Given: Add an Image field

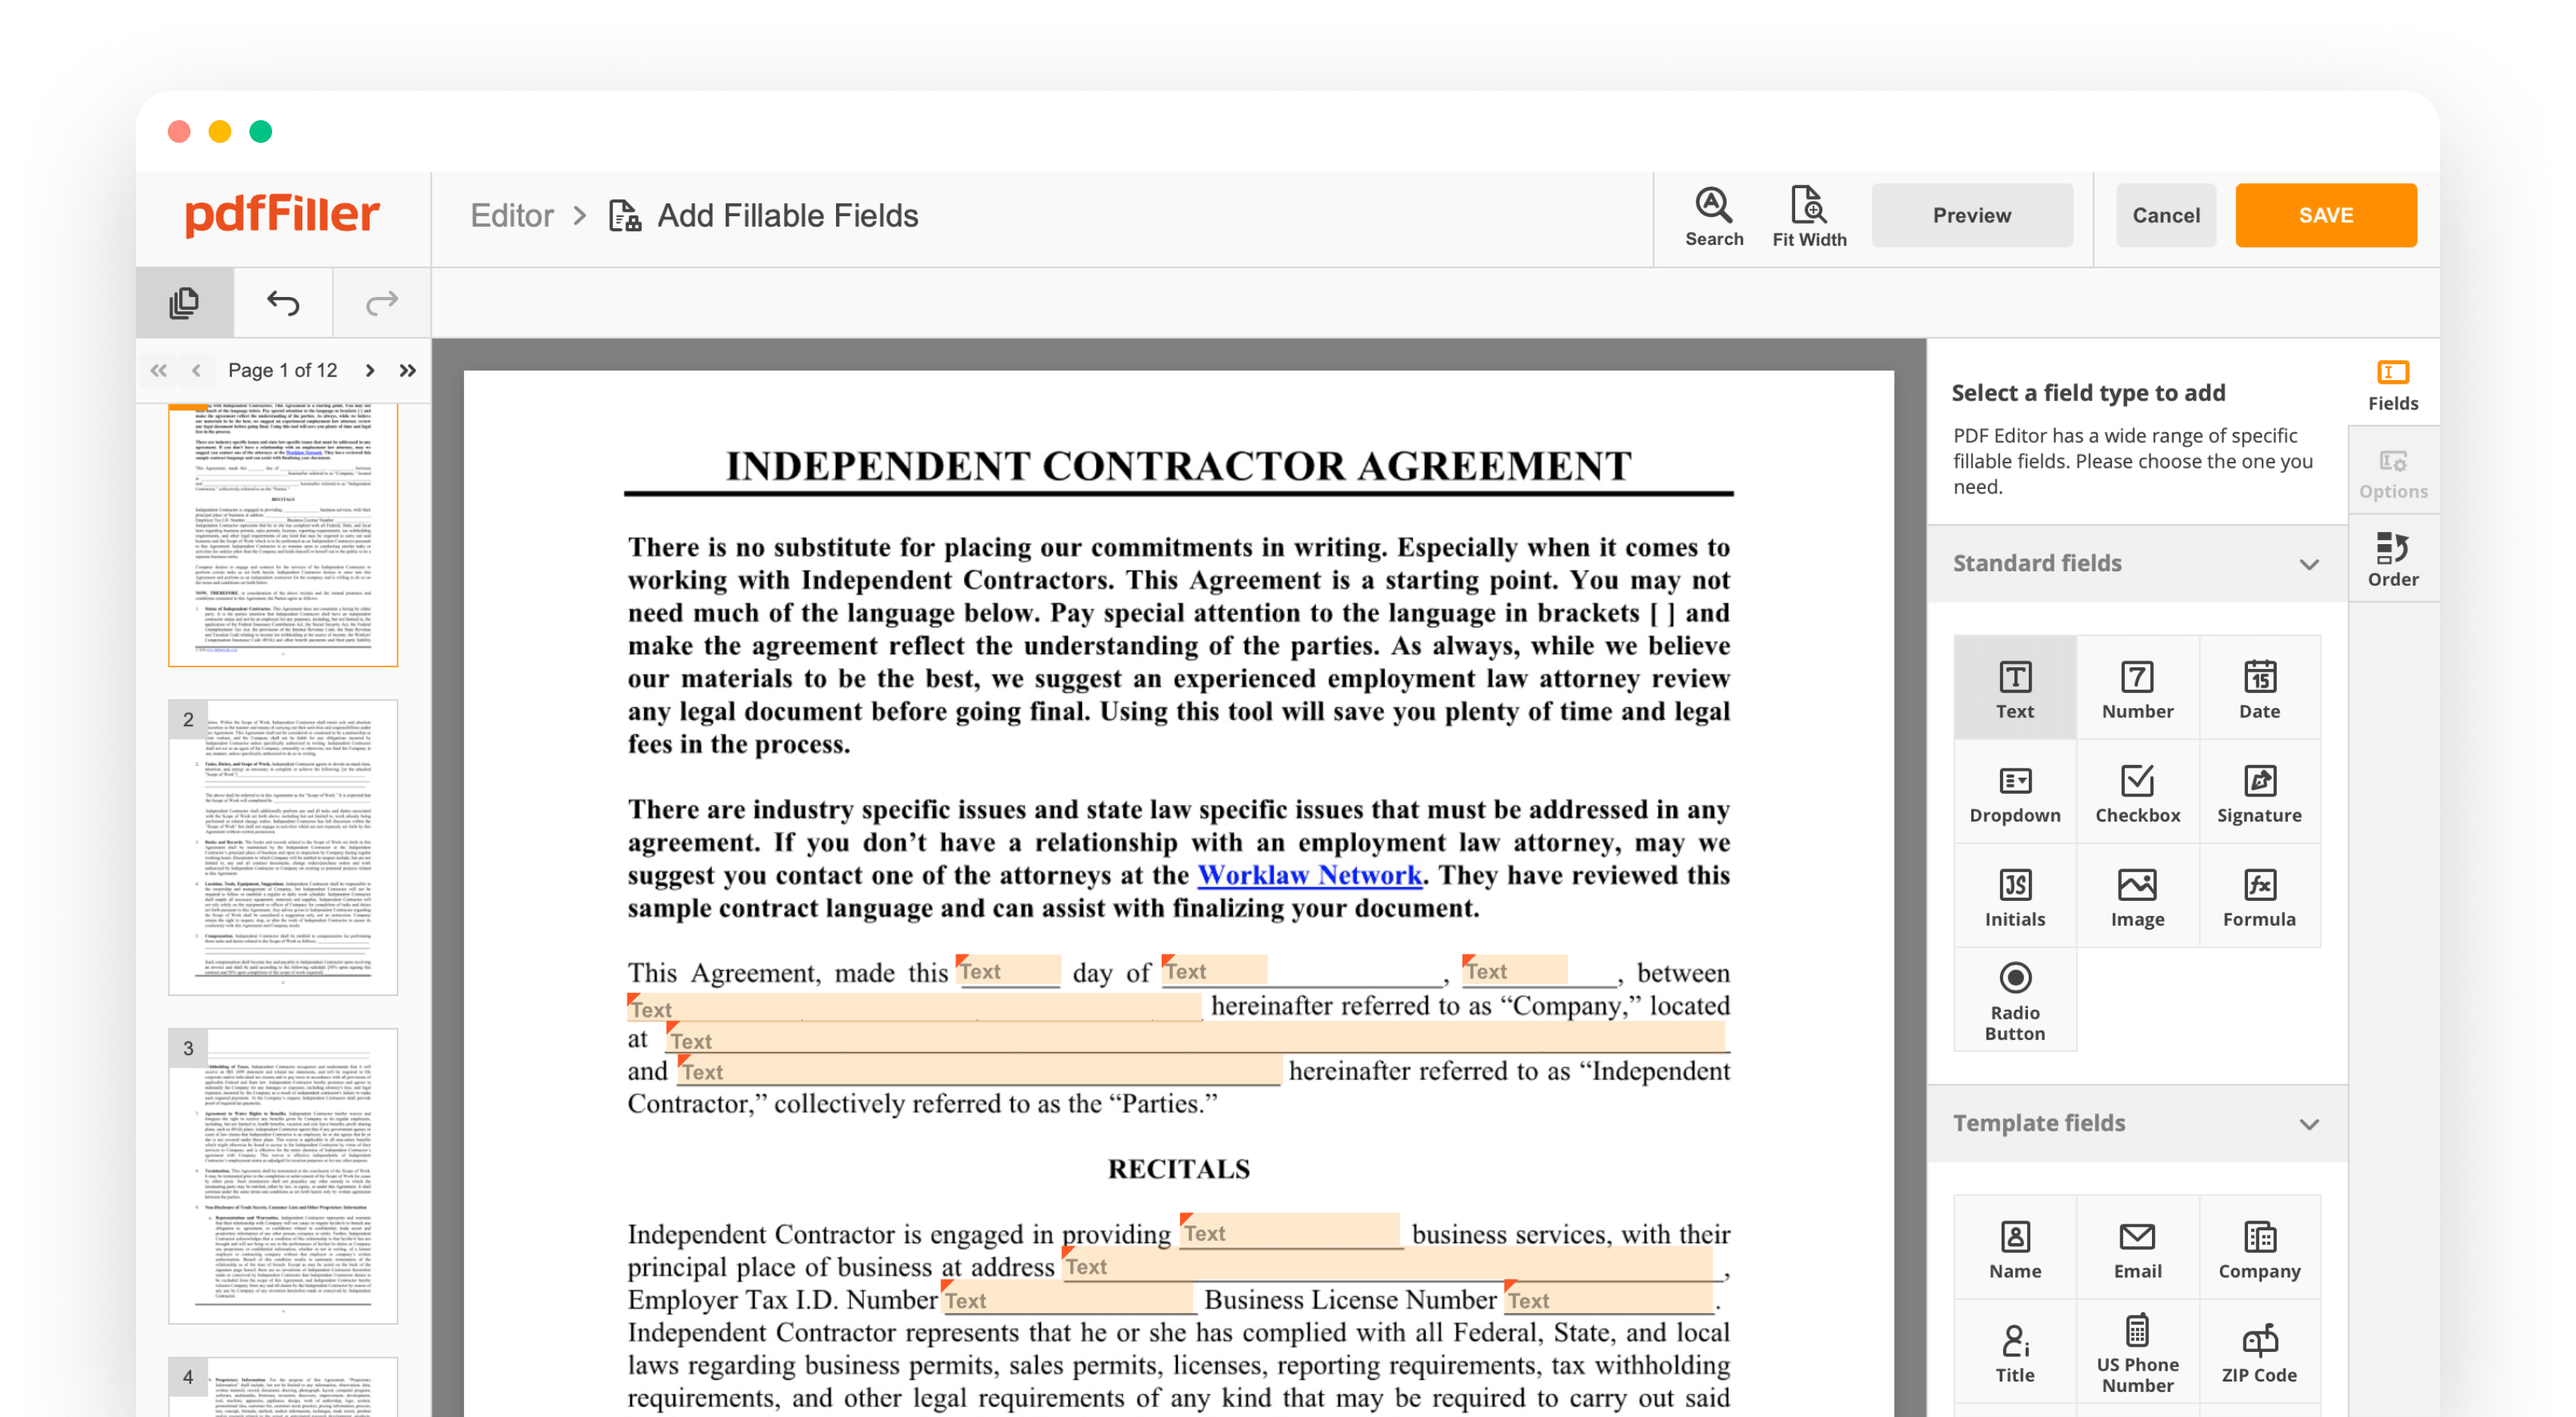Looking at the screenshot, I should click(x=2138, y=896).
